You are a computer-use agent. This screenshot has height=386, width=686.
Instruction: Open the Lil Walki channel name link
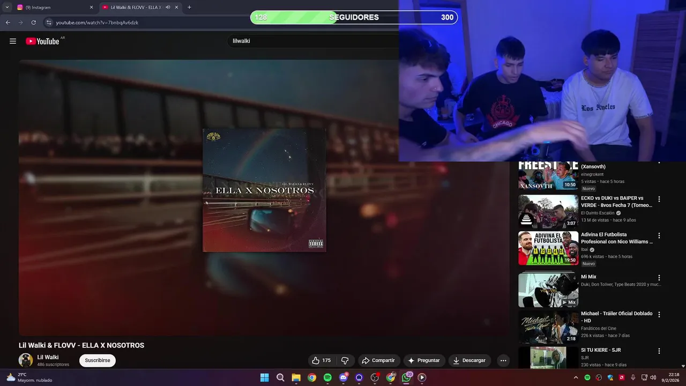pos(48,357)
